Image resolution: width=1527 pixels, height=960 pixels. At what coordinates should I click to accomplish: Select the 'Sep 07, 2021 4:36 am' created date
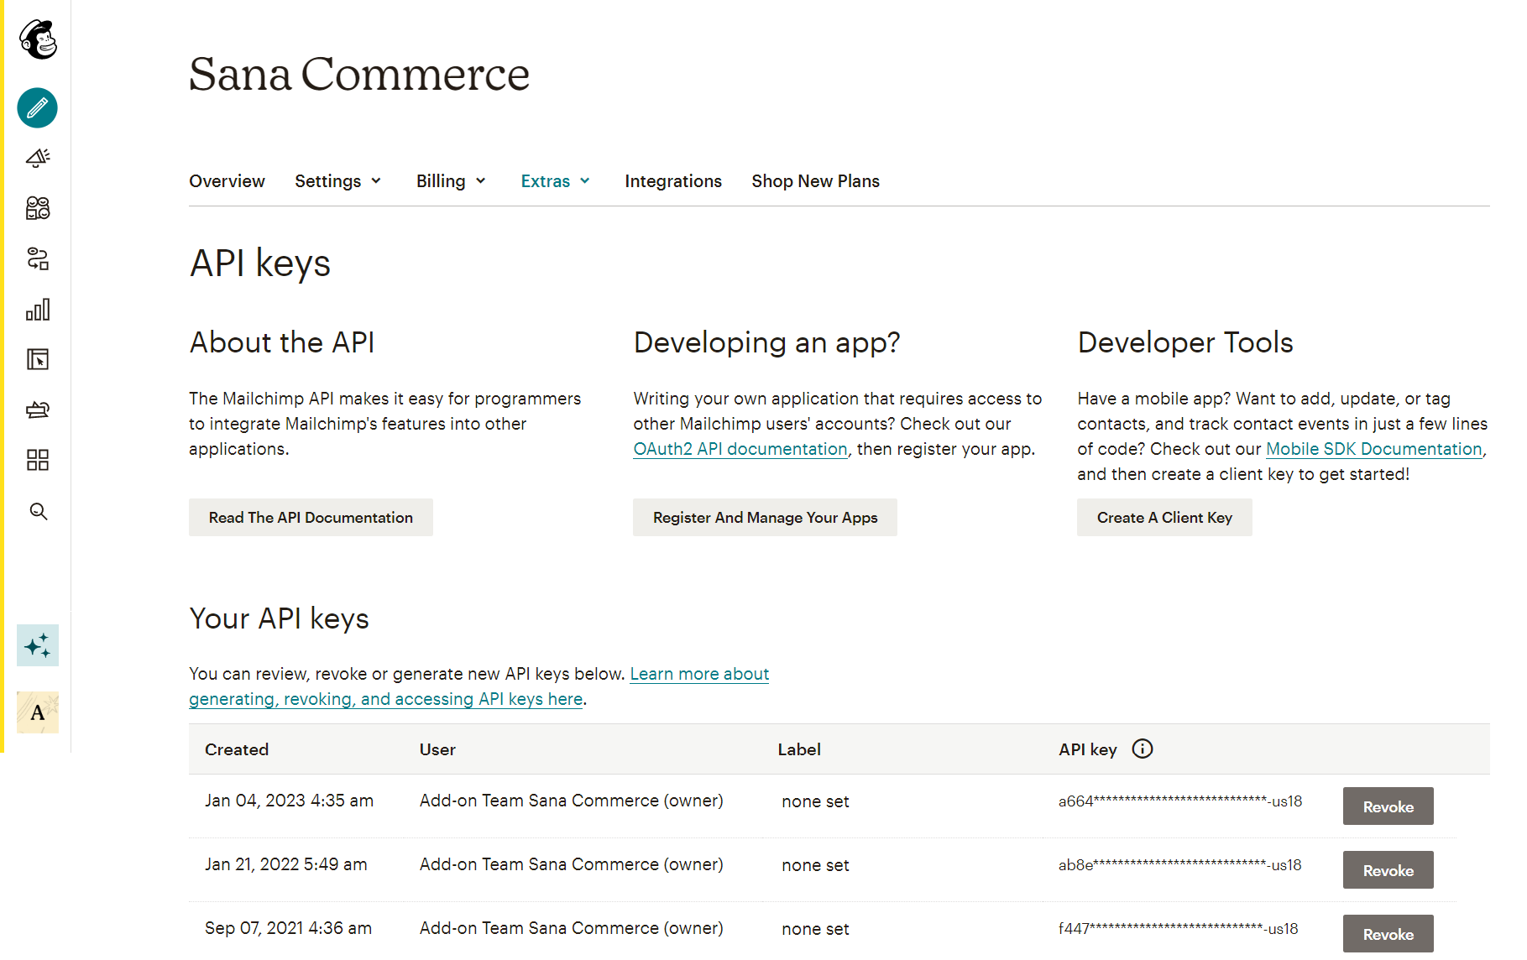click(x=288, y=928)
